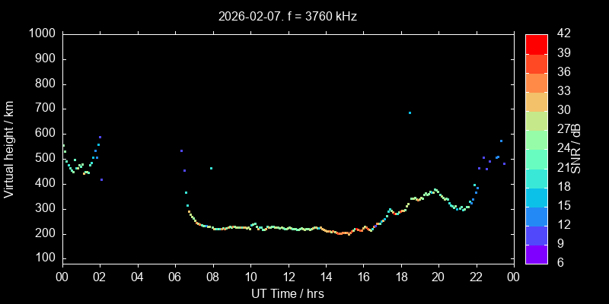
Task: Click the 1000 tick label on height axis
Action: pos(41,34)
